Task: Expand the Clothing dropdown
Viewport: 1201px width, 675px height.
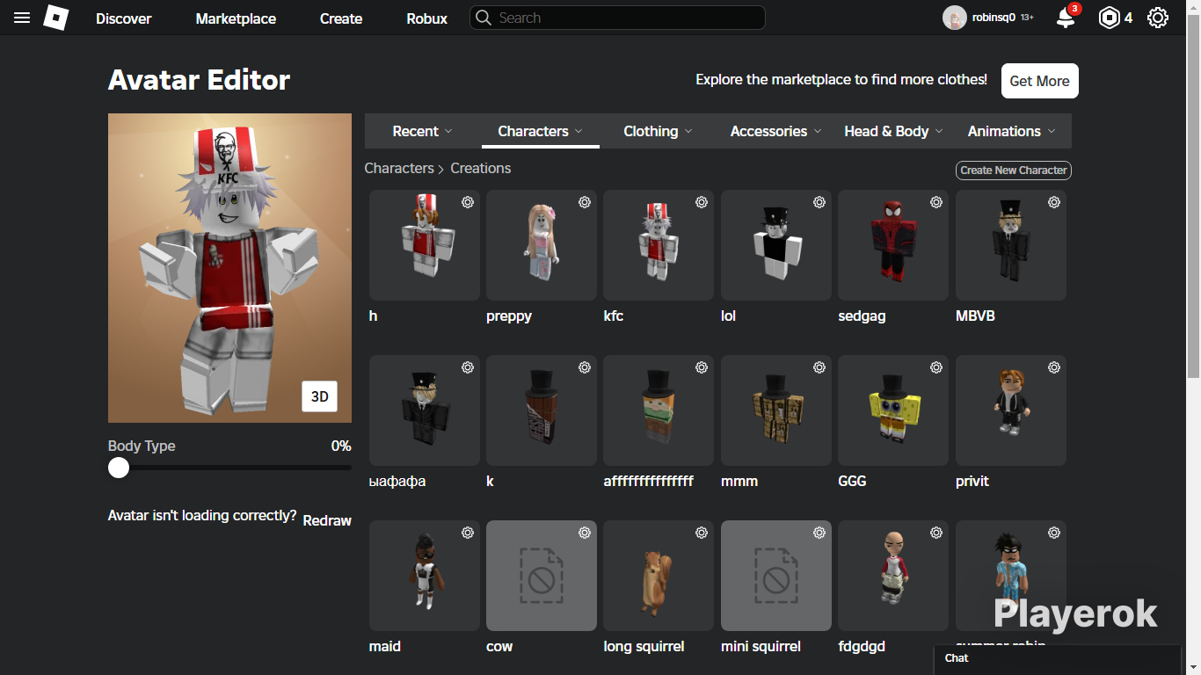Action: click(659, 131)
